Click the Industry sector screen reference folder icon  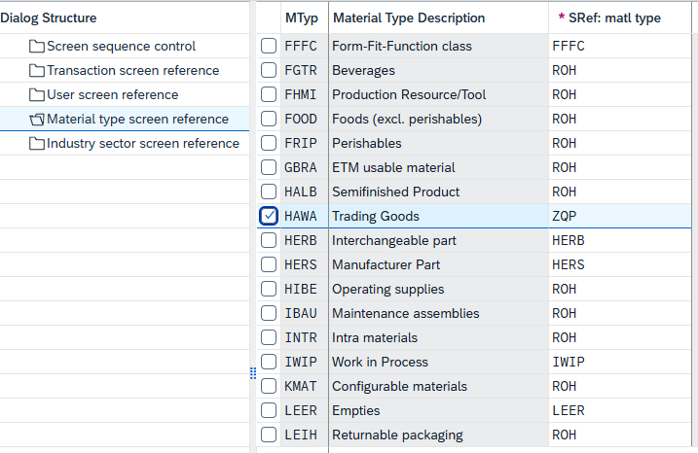pos(37,144)
